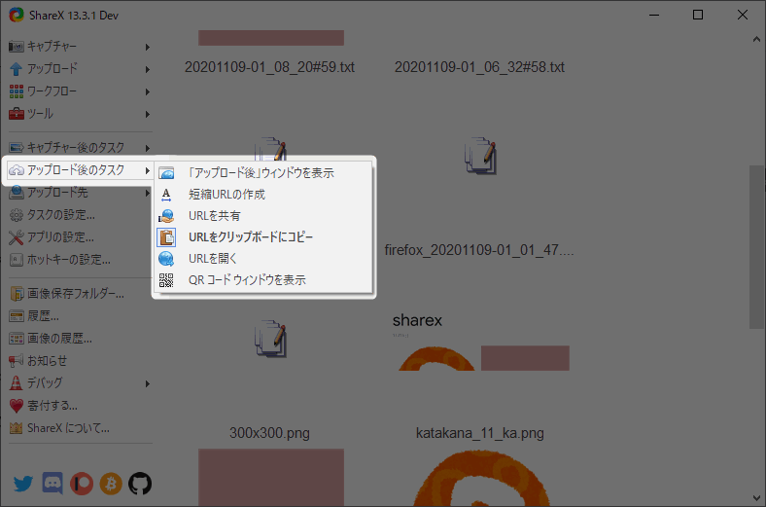This screenshot has height=507, width=766.
Task: Click the デバッグ cone icon
Action: point(17,382)
